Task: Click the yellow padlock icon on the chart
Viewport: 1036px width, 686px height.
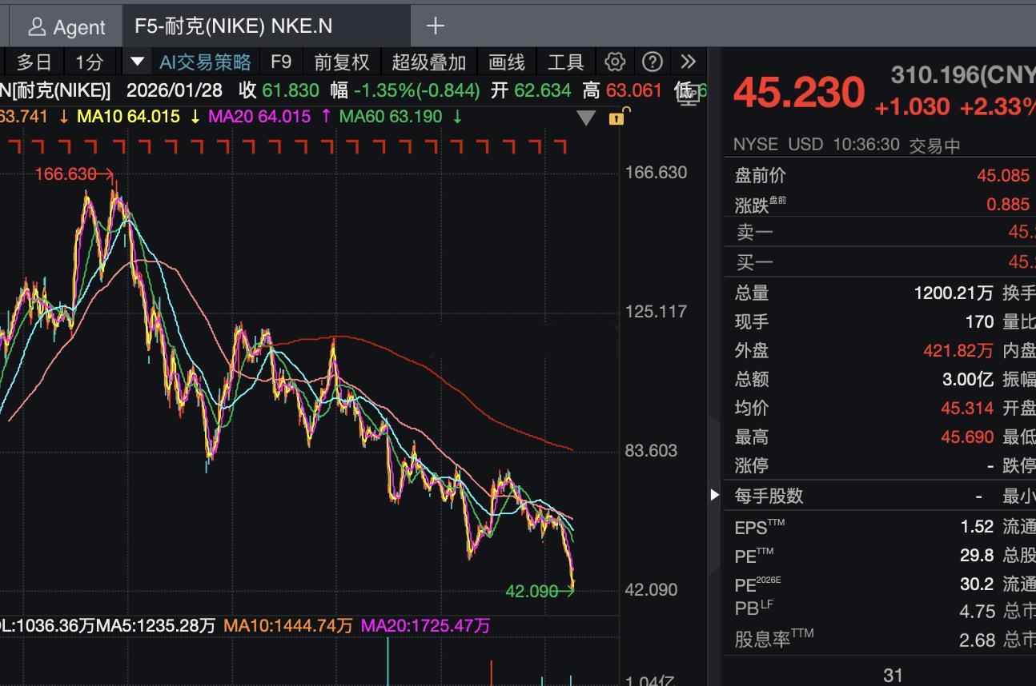Action: (x=617, y=117)
